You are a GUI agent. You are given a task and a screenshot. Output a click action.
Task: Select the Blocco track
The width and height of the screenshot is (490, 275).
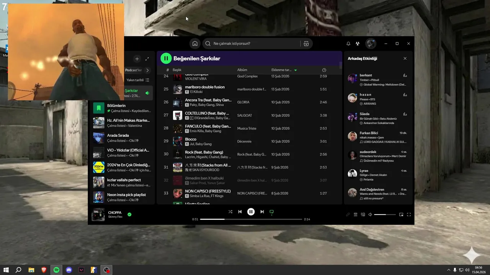click(x=191, y=139)
